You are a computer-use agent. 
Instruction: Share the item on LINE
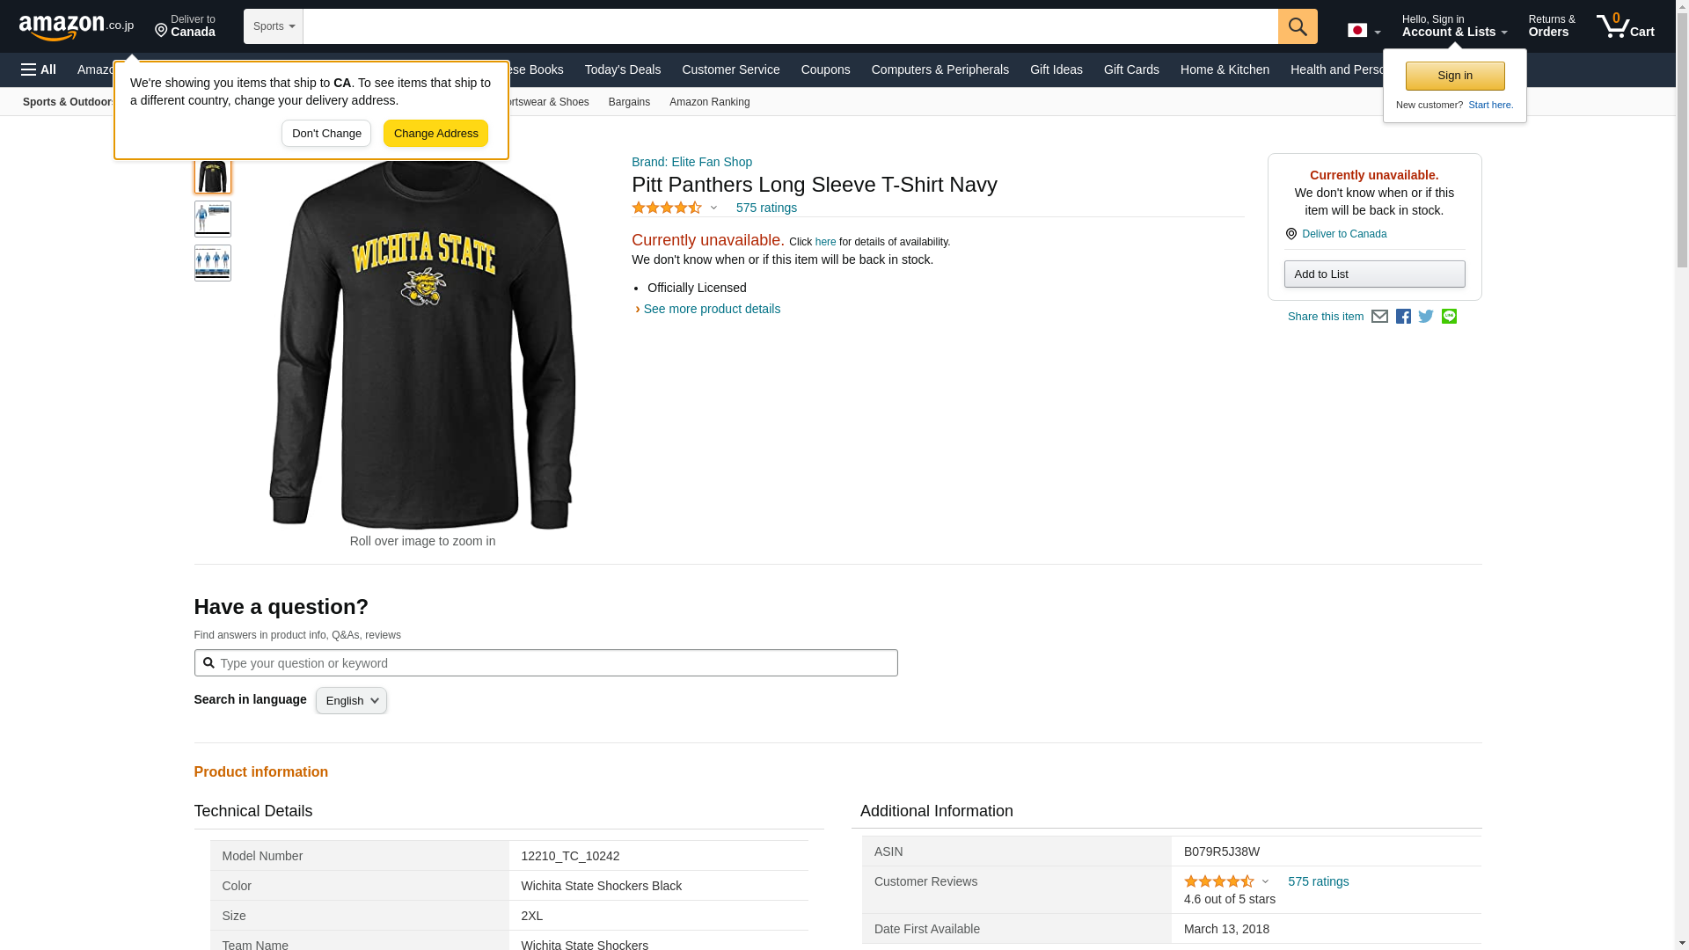(1449, 317)
